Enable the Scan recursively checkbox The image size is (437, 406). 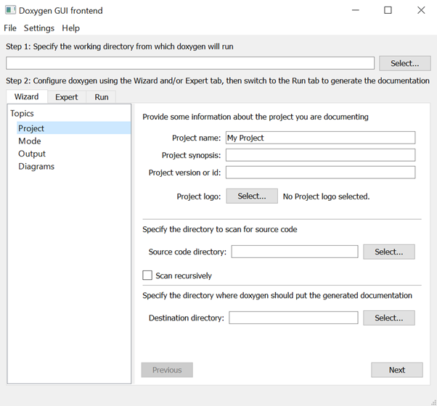pos(147,275)
